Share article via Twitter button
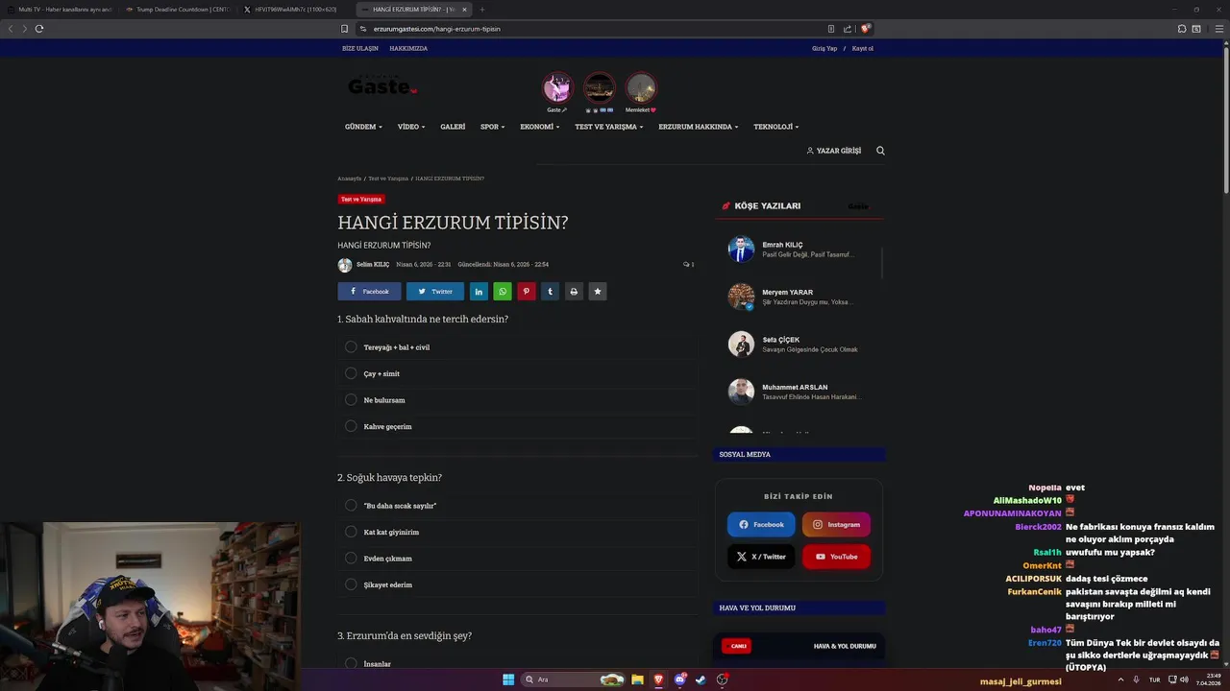Image resolution: width=1230 pixels, height=691 pixels. click(x=434, y=291)
